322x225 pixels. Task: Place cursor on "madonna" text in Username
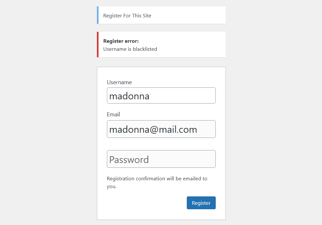[x=129, y=96]
